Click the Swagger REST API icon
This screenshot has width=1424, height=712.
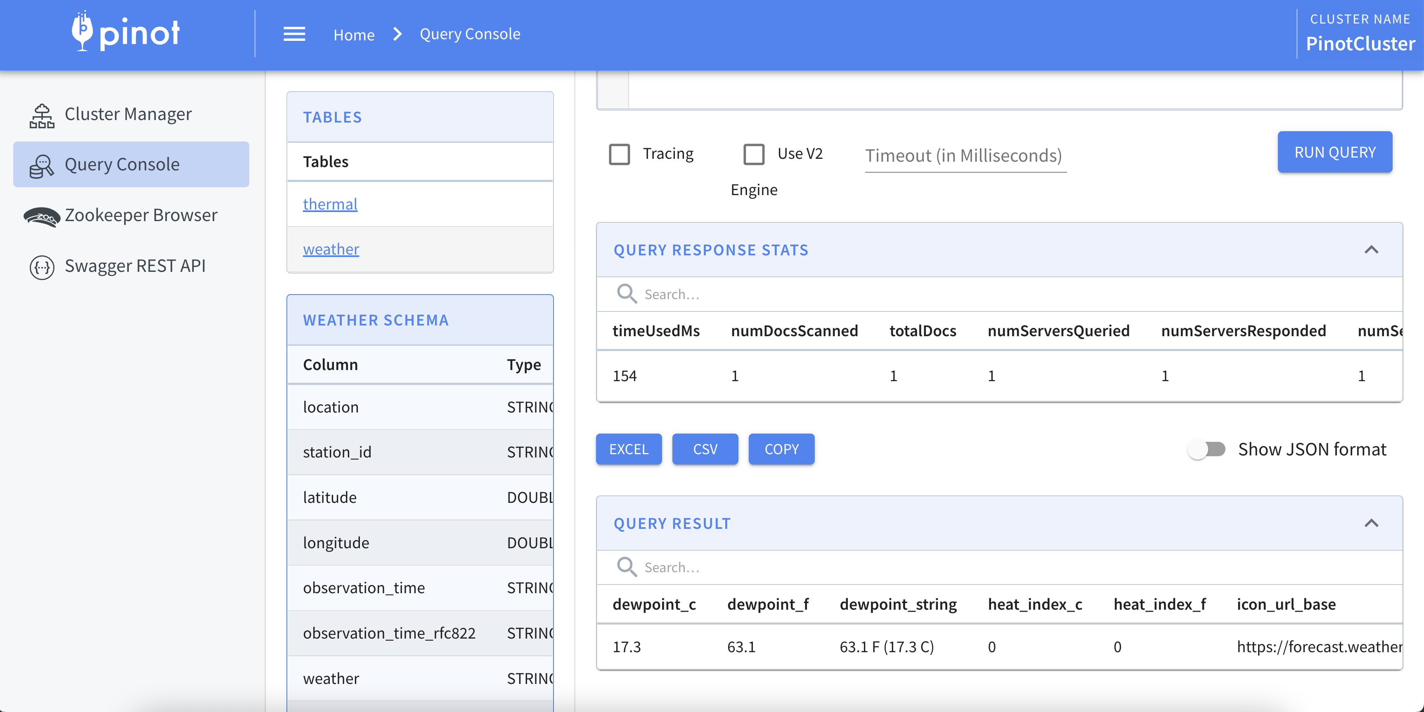[x=41, y=267]
